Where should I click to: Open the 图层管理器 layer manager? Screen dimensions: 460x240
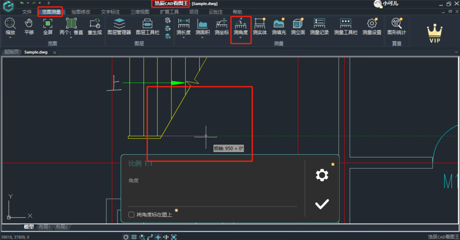119,26
